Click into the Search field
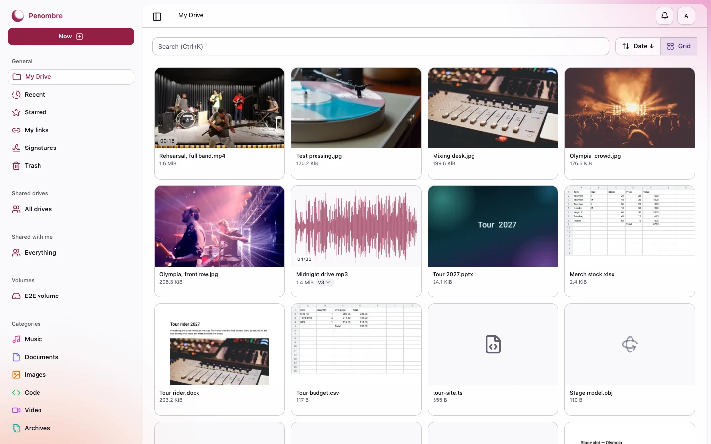Viewport: 711px width, 444px height. (380, 46)
